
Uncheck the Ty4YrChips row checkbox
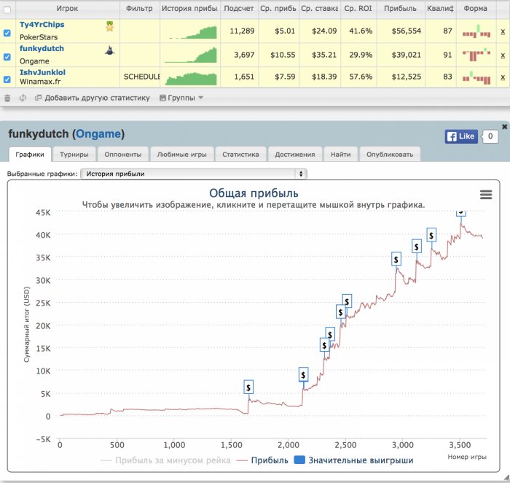[x=7, y=33]
